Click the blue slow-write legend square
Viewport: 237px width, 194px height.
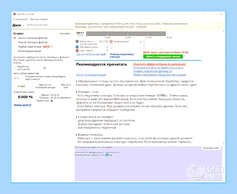coord(77,47)
